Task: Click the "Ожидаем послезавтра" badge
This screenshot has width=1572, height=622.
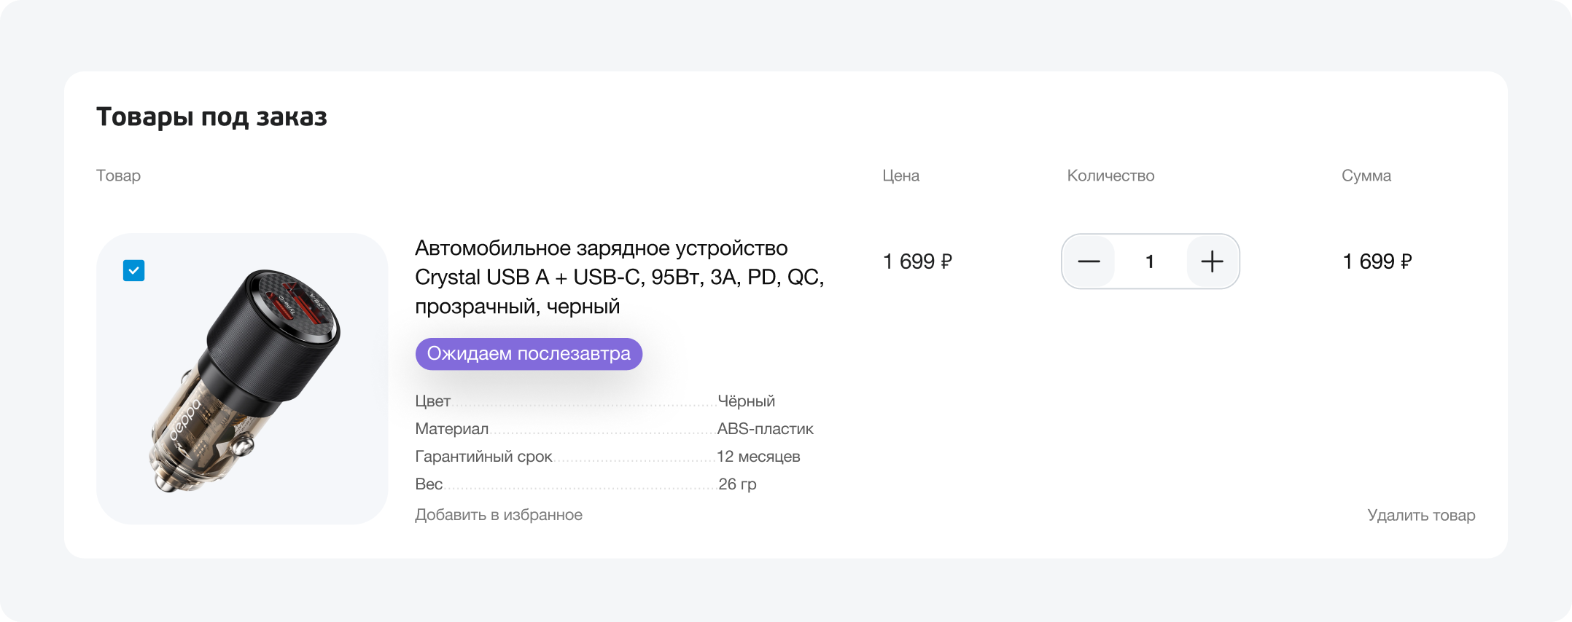Action: (529, 354)
